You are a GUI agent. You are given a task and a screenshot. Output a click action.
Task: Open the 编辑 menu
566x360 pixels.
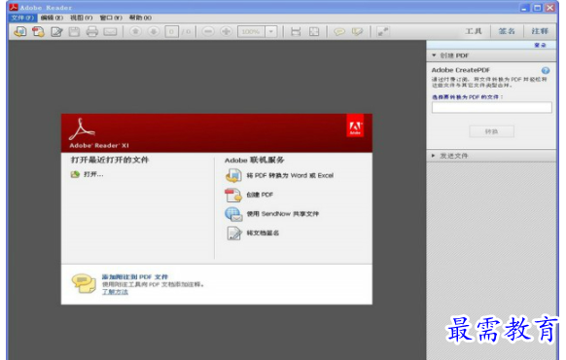coord(52,18)
